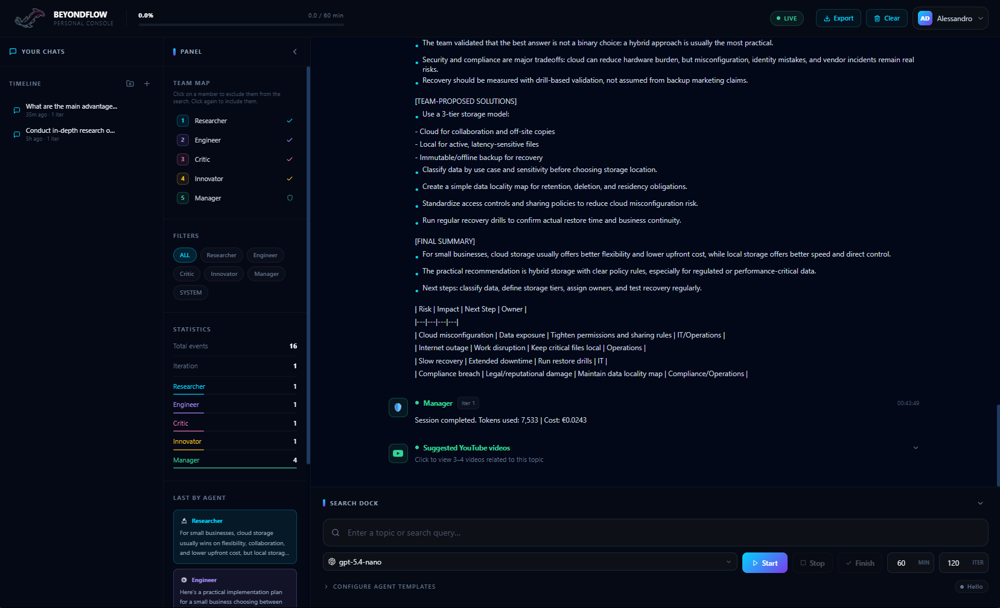
Task: Click the panel's vertical scrollbar
Action: 308,266
